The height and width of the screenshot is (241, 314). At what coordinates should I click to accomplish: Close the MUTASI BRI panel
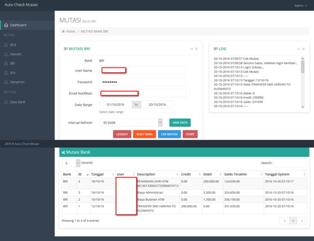point(196,49)
